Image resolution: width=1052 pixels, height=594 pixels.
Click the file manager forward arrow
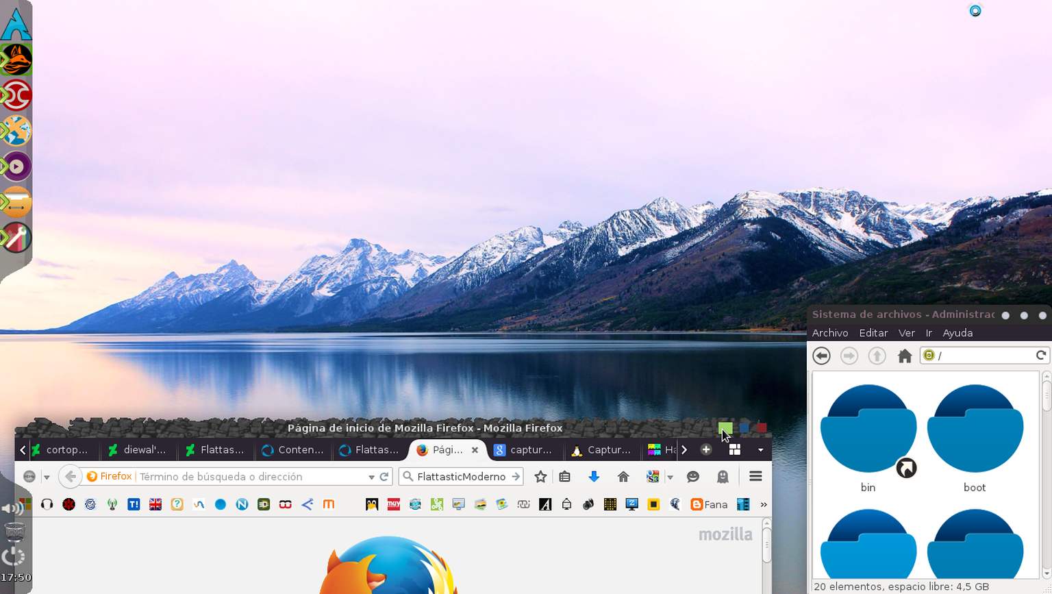tap(849, 356)
